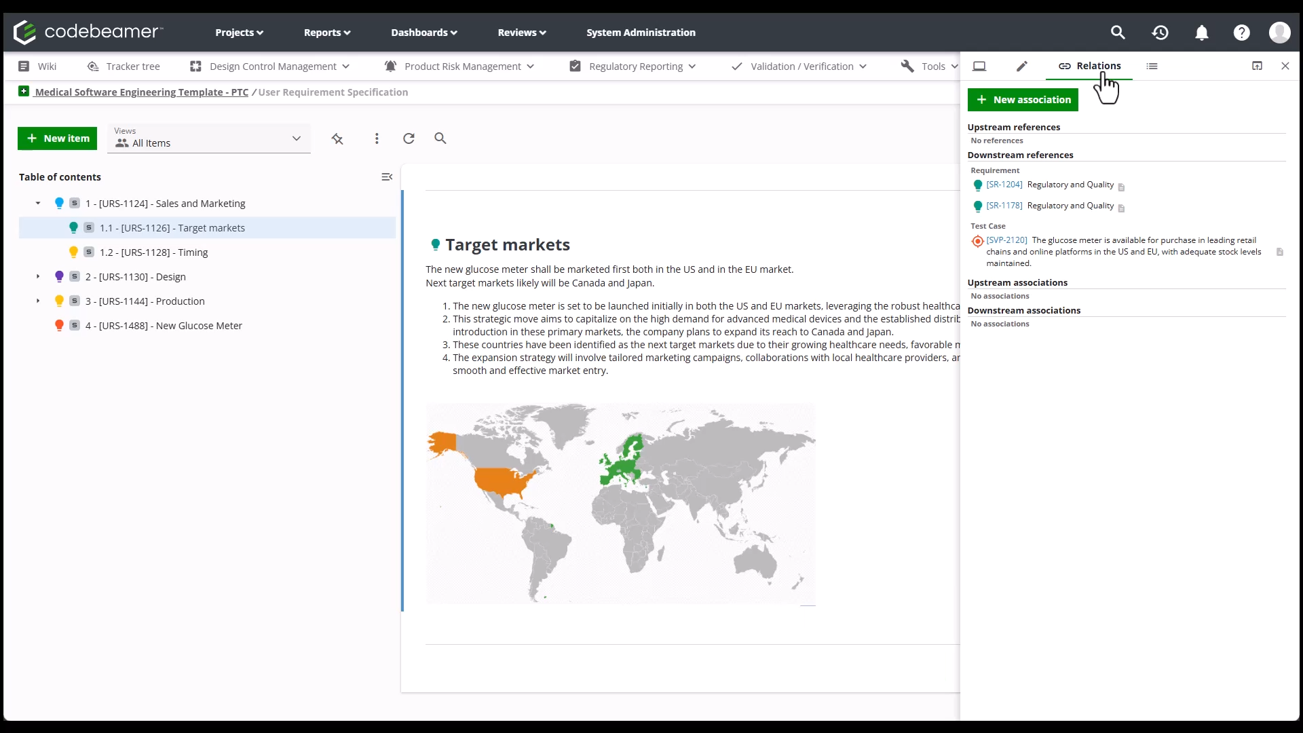Open the SVP-2120 test case link

1006,240
